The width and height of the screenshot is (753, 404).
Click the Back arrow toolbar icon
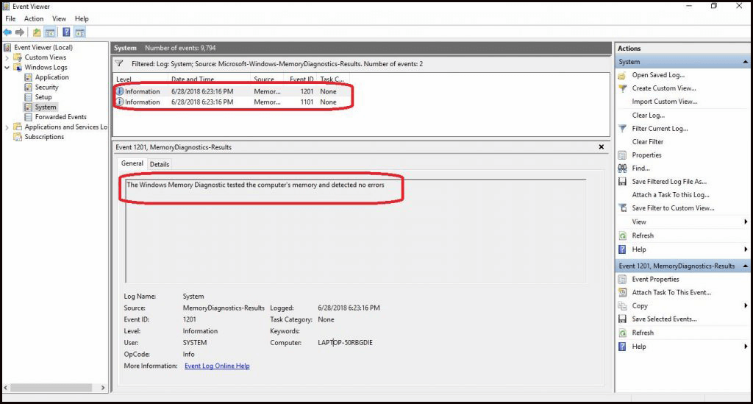[7, 32]
